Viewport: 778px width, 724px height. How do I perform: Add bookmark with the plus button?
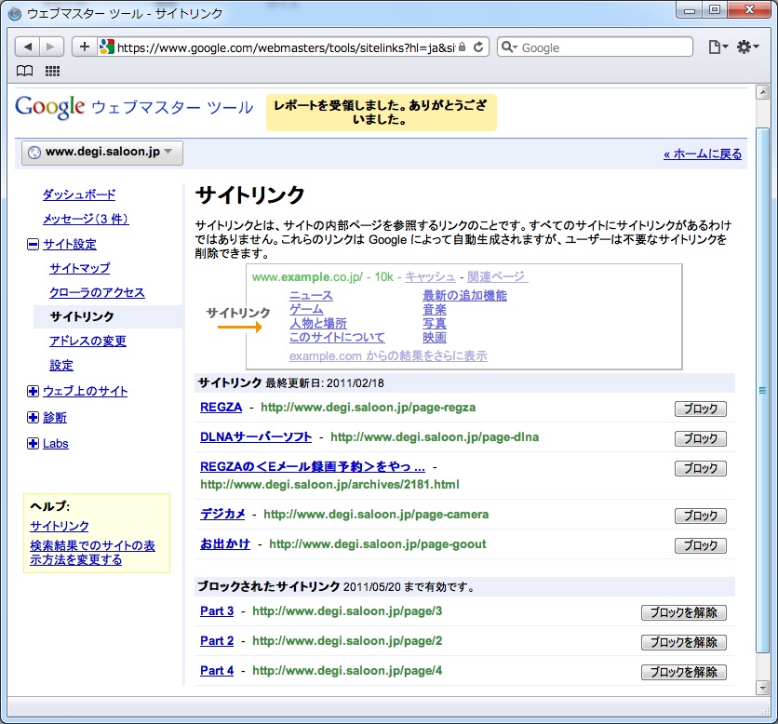point(85,47)
